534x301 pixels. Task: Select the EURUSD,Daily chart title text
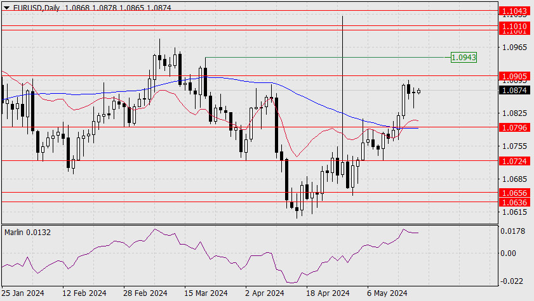[36, 8]
